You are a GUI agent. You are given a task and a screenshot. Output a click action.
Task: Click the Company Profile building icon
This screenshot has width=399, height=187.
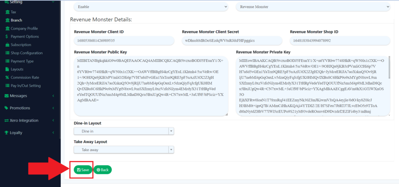[x=7, y=28]
